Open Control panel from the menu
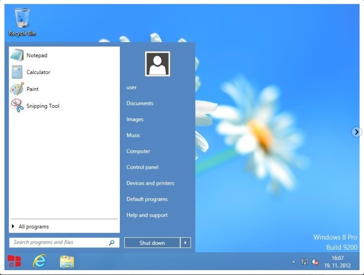Viewport: 364px width, 275px height. [142, 167]
